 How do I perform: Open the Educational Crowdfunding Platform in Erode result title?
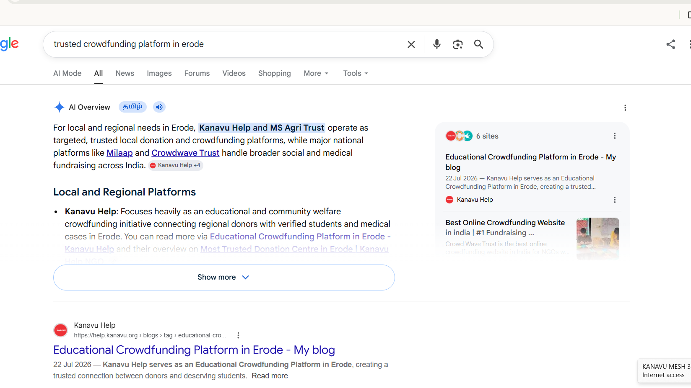[x=194, y=350]
